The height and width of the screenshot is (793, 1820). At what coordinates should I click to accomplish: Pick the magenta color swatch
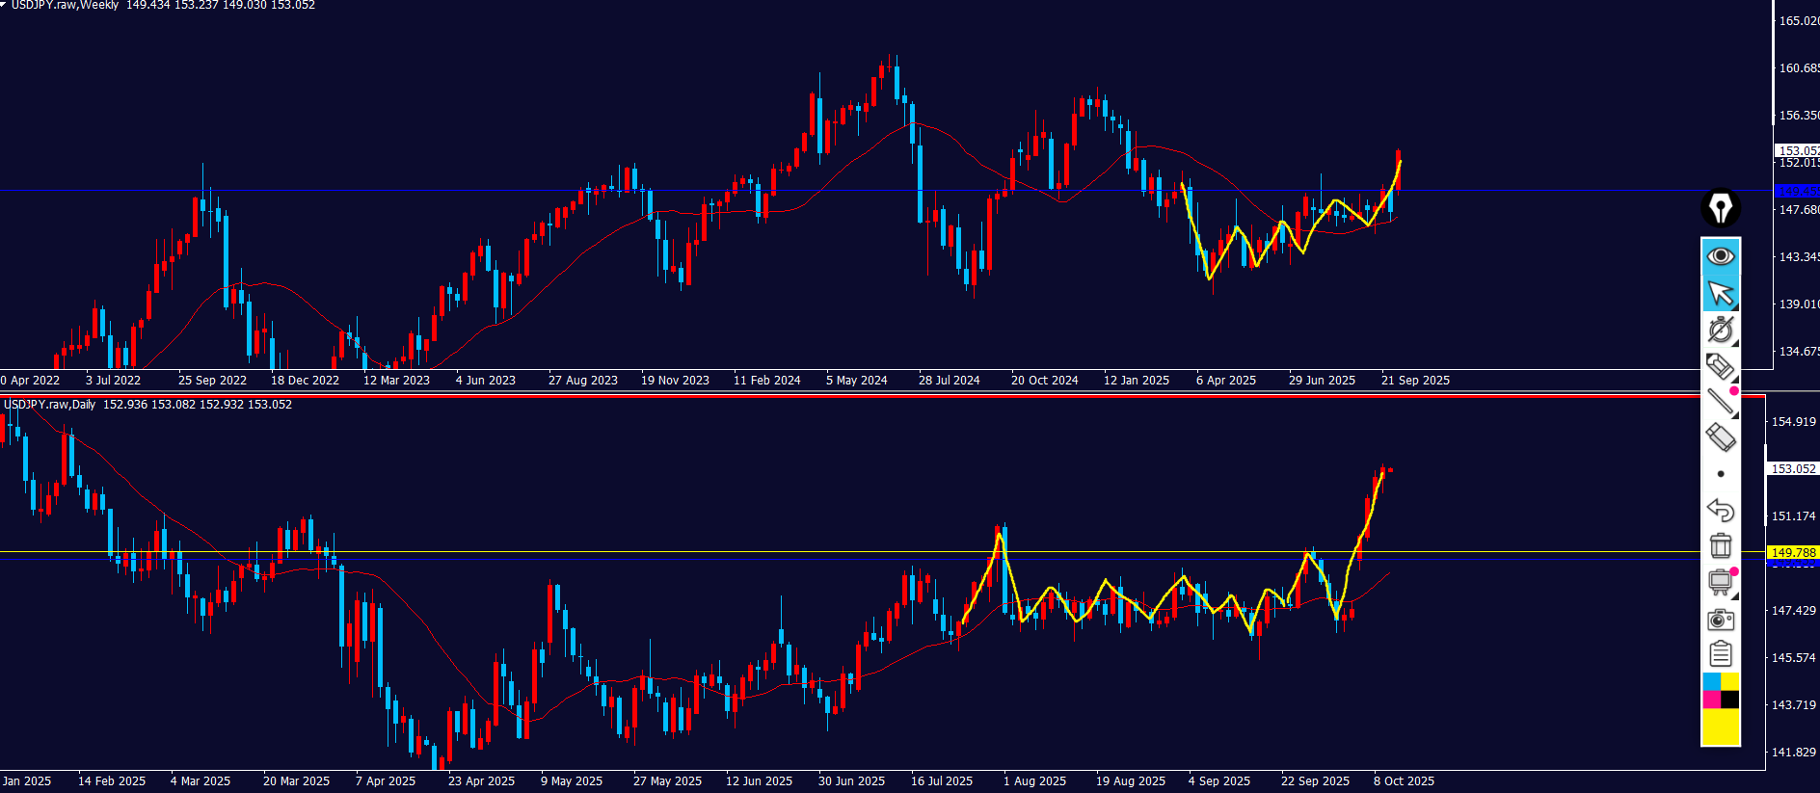(x=1711, y=700)
